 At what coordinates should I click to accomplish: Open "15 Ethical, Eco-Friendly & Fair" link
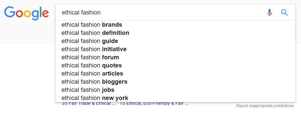tap(154, 104)
